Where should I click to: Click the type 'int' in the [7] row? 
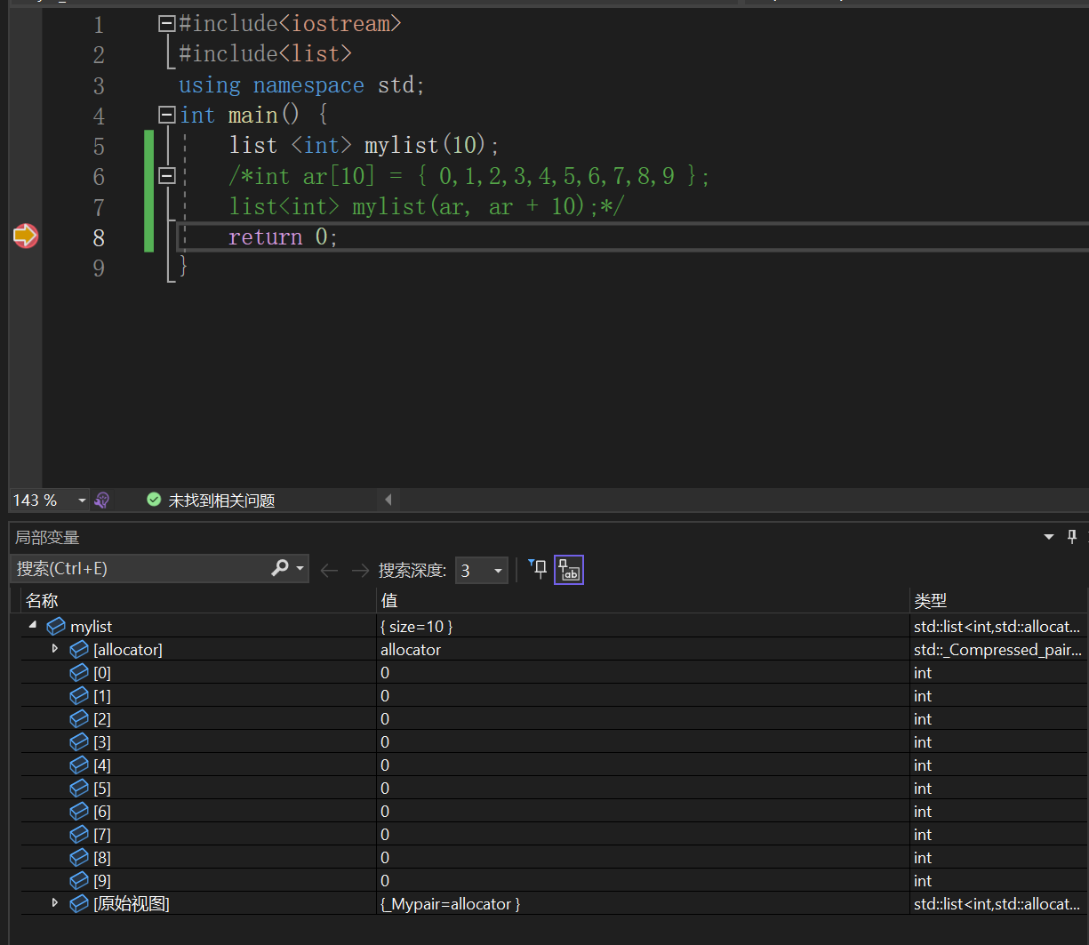point(923,835)
